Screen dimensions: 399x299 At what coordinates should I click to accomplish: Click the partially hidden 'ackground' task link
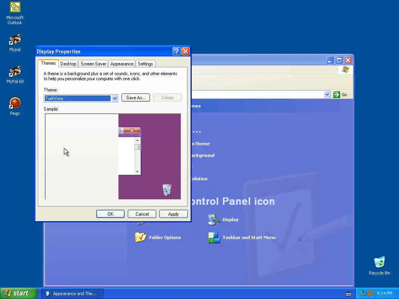pos(203,155)
